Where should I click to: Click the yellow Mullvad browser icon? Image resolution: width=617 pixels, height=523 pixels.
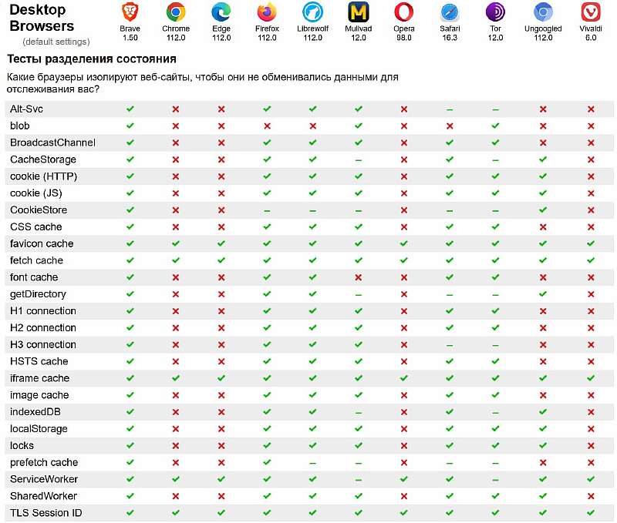[x=358, y=13]
